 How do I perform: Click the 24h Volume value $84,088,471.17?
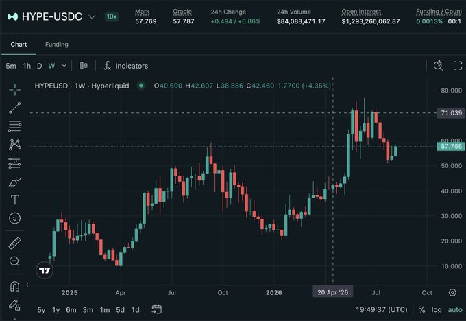click(301, 21)
